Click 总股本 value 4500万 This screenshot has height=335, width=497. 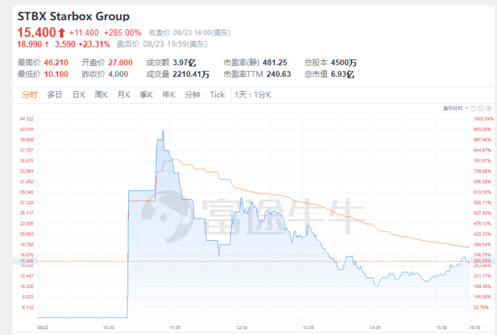[344, 62]
